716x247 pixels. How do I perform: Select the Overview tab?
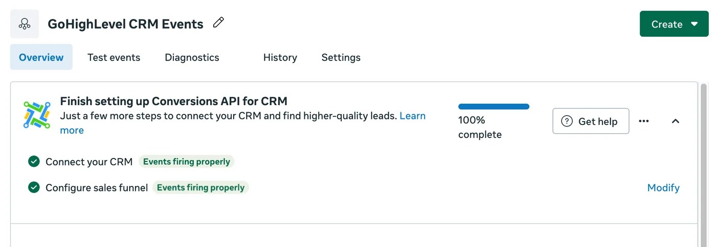click(41, 58)
